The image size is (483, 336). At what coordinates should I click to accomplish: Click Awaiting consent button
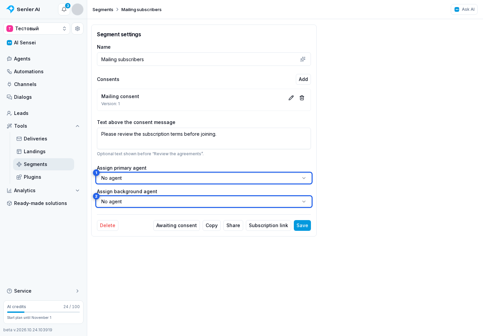coord(176,225)
